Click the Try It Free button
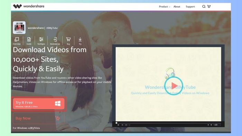 tap(39, 104)
